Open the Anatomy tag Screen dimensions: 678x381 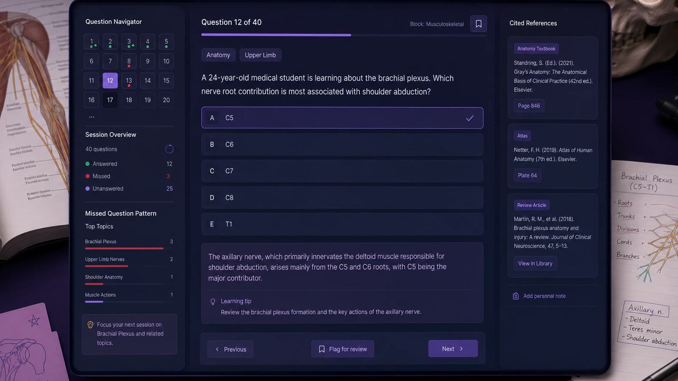click(218, 55)
